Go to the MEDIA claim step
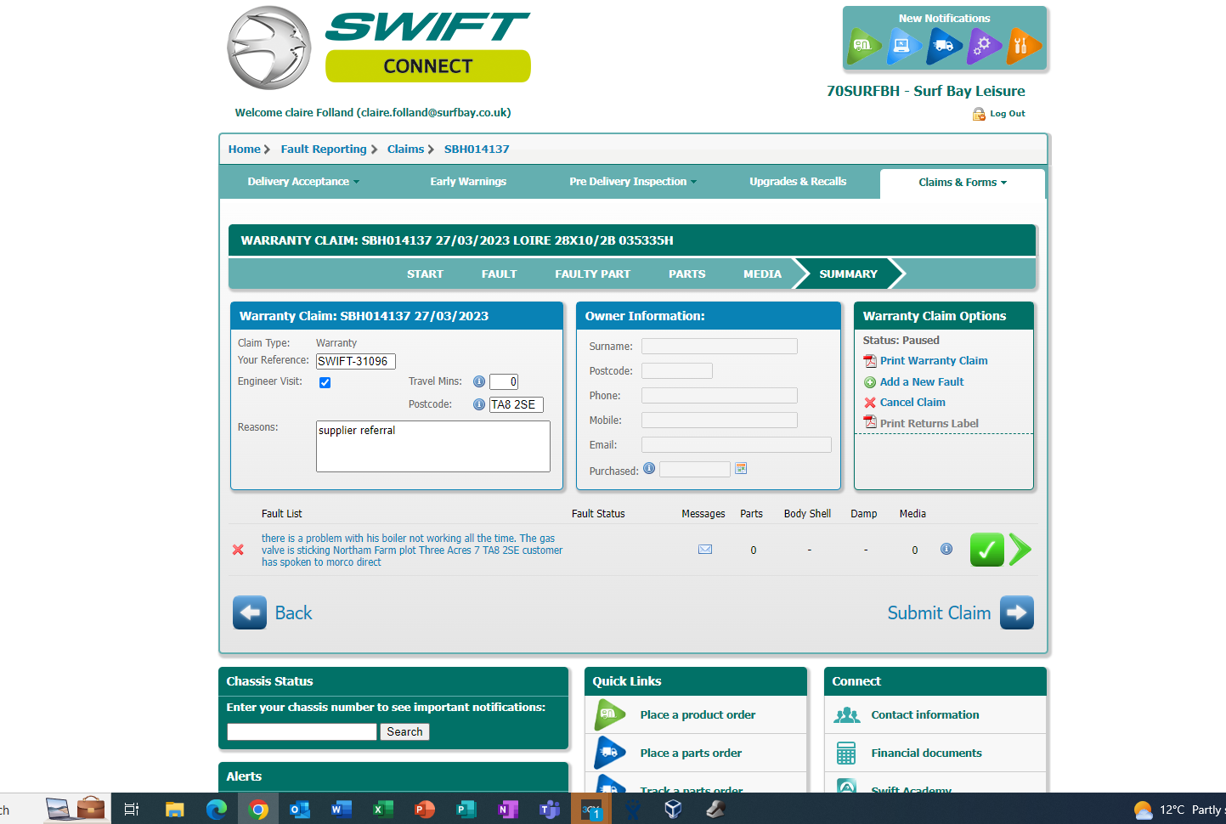The width and height of the screenshot is (1226, 824). [x=762, y=274]
